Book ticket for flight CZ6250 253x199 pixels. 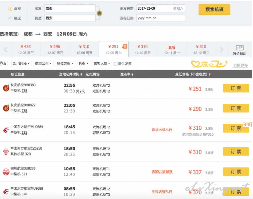(x=236, y=152)
